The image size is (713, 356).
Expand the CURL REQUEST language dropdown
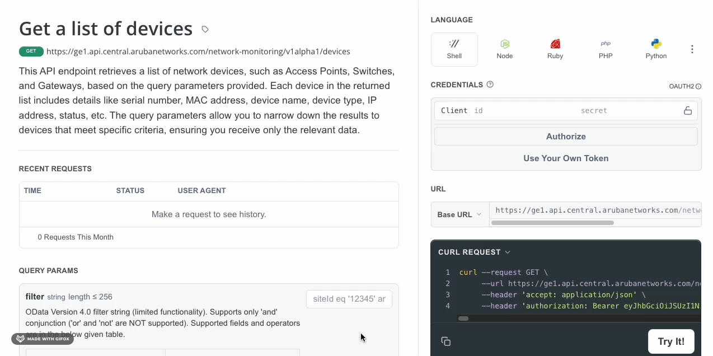[x=475, y=252]
